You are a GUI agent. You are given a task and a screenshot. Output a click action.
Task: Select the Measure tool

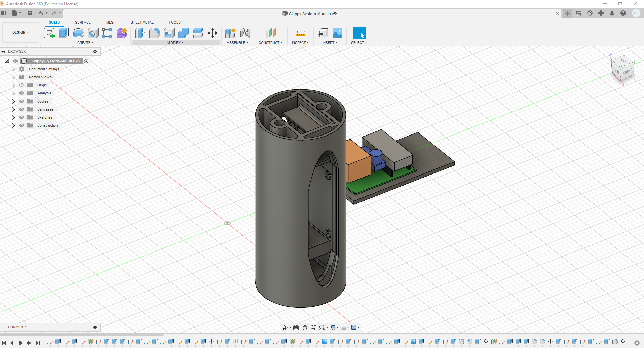300,33
